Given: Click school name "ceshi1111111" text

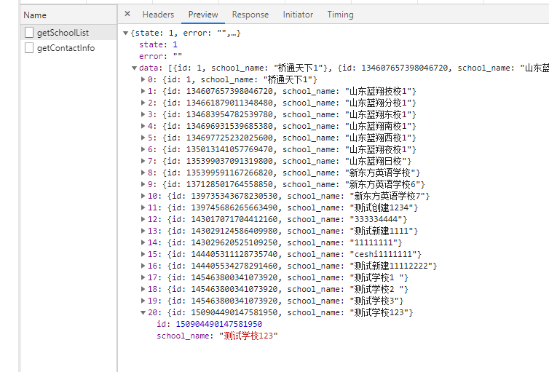Looking at the screenshot, I should click(x=385, y=254).
